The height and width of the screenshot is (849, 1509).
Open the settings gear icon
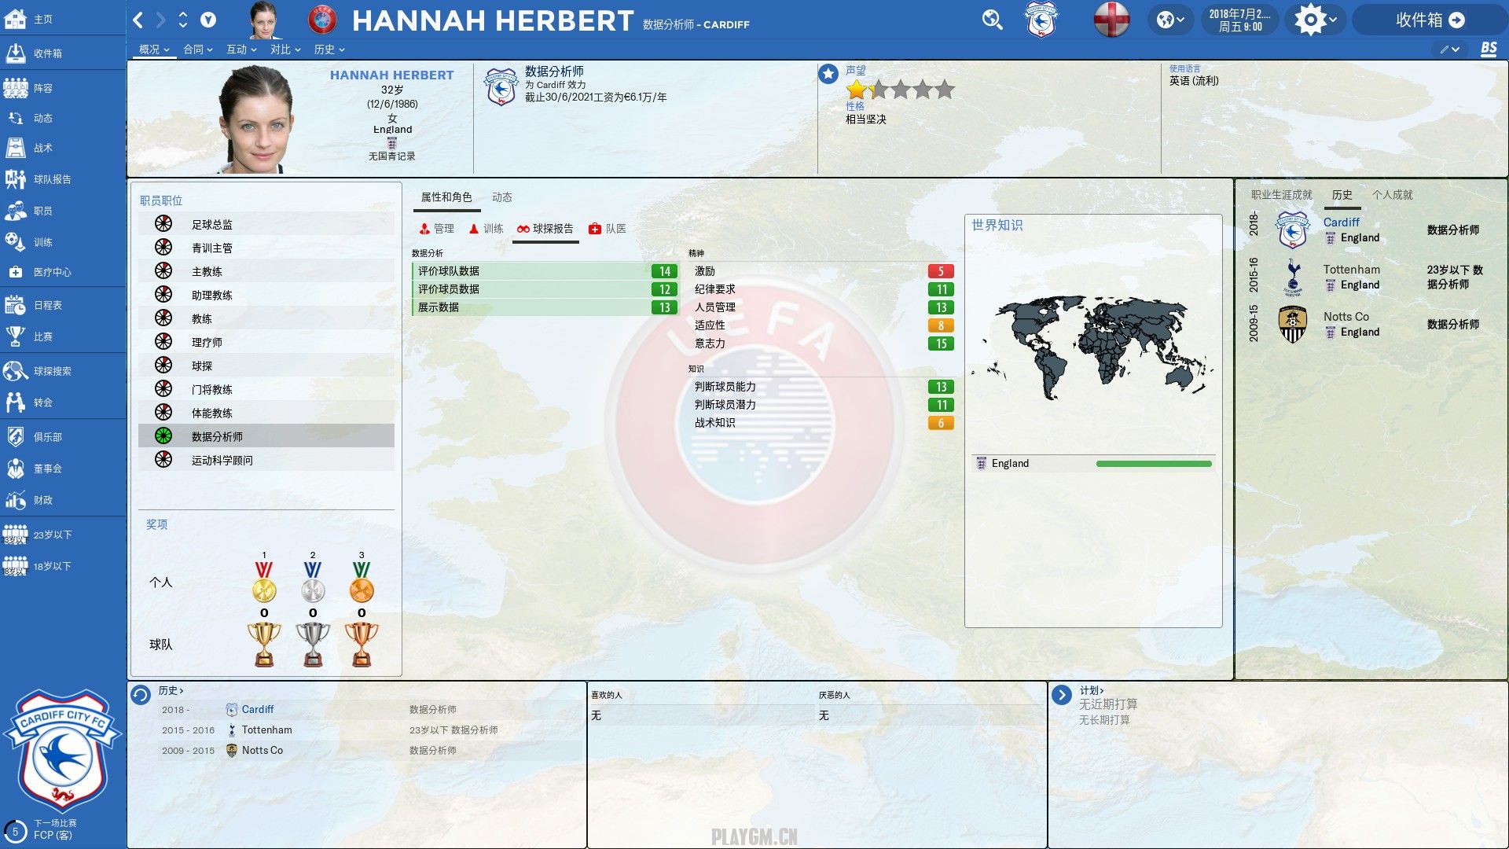[1310, 20]
